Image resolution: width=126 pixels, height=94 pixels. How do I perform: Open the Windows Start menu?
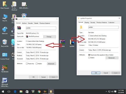click(3, 92)
